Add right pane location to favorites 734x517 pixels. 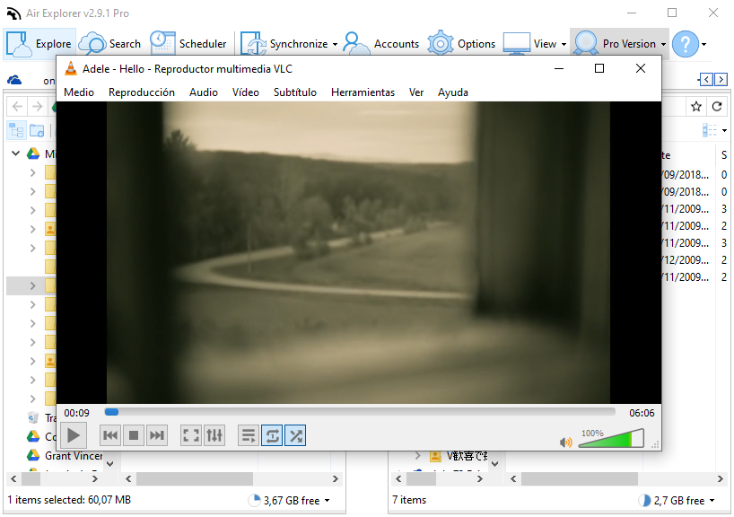coord(696,107)
